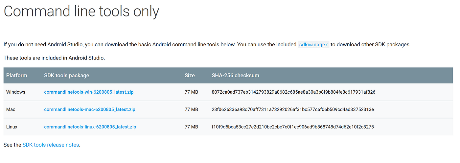Click the Mac SHA-256 checksum value
This screenshot has height=163, width=460.
click(293, 109)
